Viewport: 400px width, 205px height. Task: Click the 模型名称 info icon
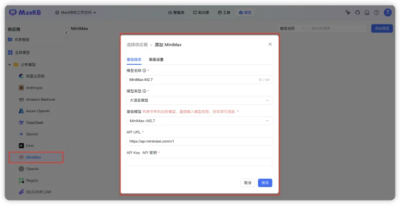pos(144,70)
